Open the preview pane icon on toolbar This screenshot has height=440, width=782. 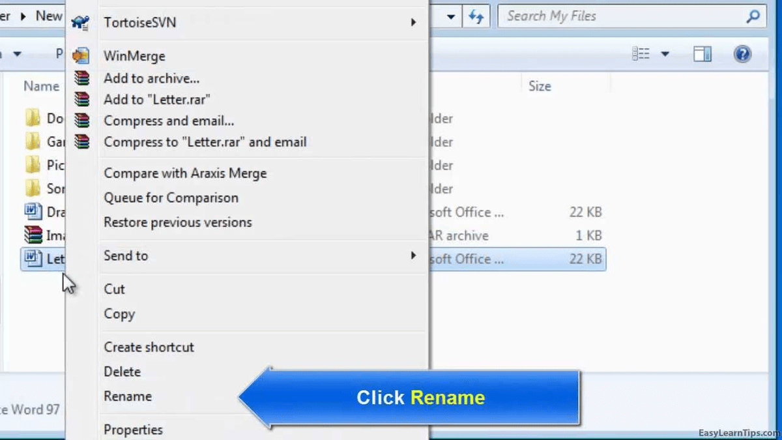702,53
